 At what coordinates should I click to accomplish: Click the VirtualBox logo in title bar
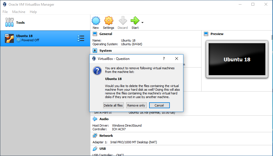(x=5, y=4)
